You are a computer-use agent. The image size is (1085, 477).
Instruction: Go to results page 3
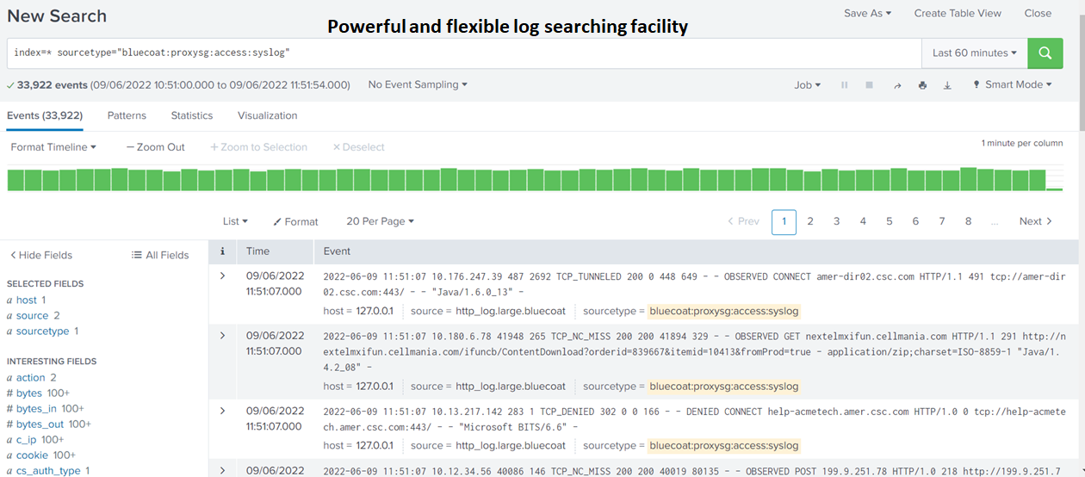tap(836, 221)
